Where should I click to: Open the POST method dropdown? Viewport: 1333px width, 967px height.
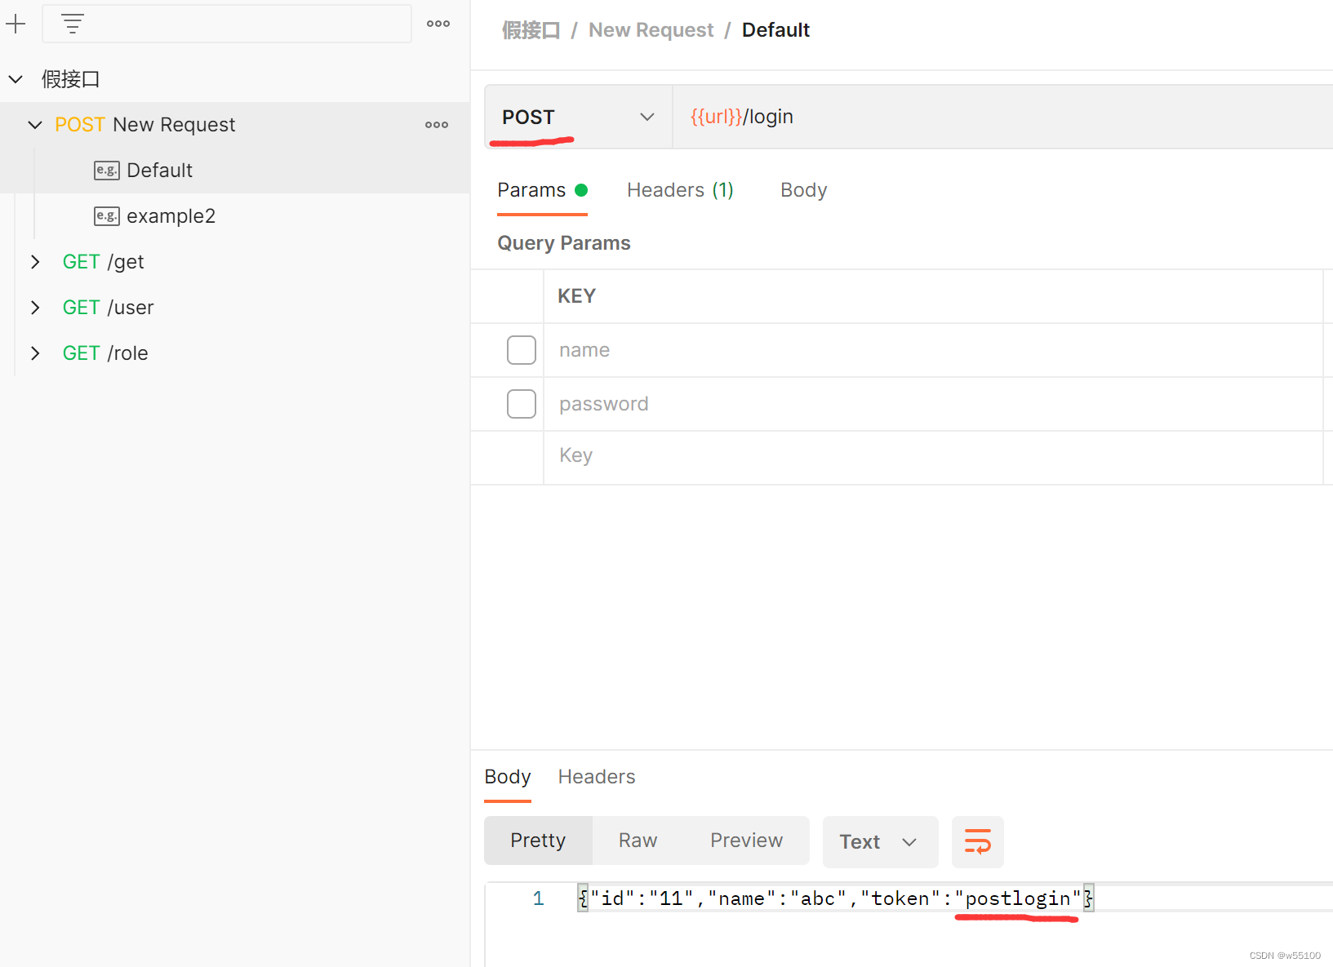[x=579, y=117]
